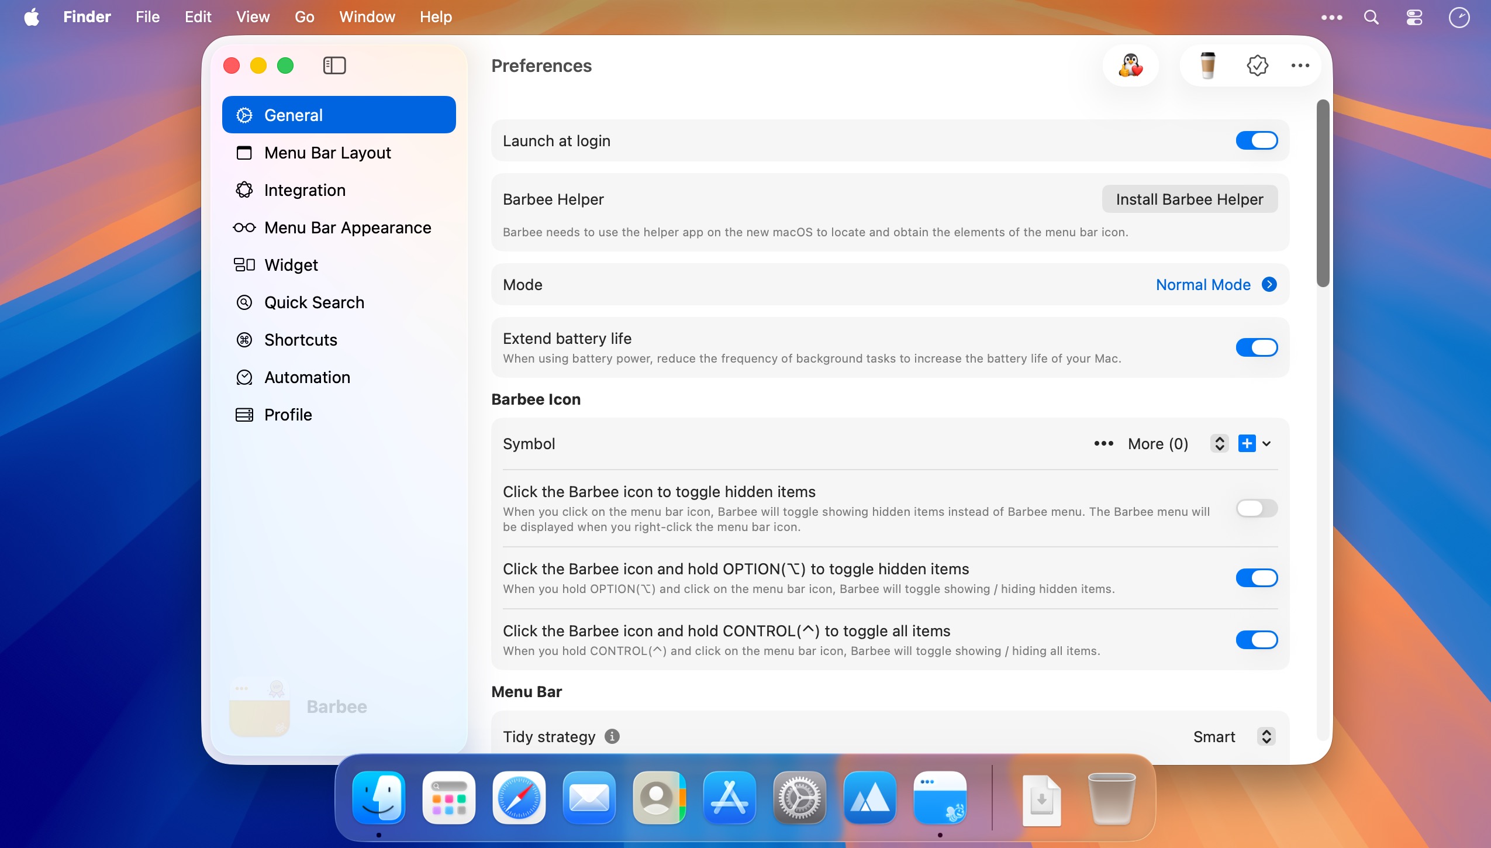Go to Menu Bar Appearance settings
The width and height of the screenshot is (1491, 848).
tap(339, 227)
